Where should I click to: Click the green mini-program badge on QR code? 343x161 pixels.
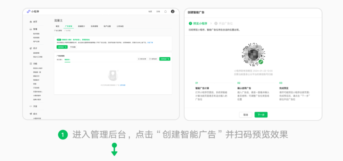point(261,62)
